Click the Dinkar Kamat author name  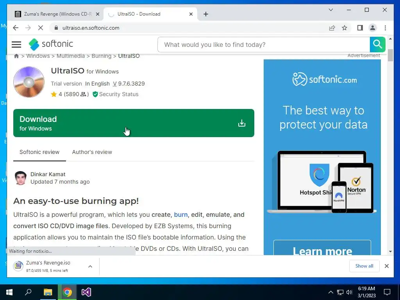coord(48,174)
